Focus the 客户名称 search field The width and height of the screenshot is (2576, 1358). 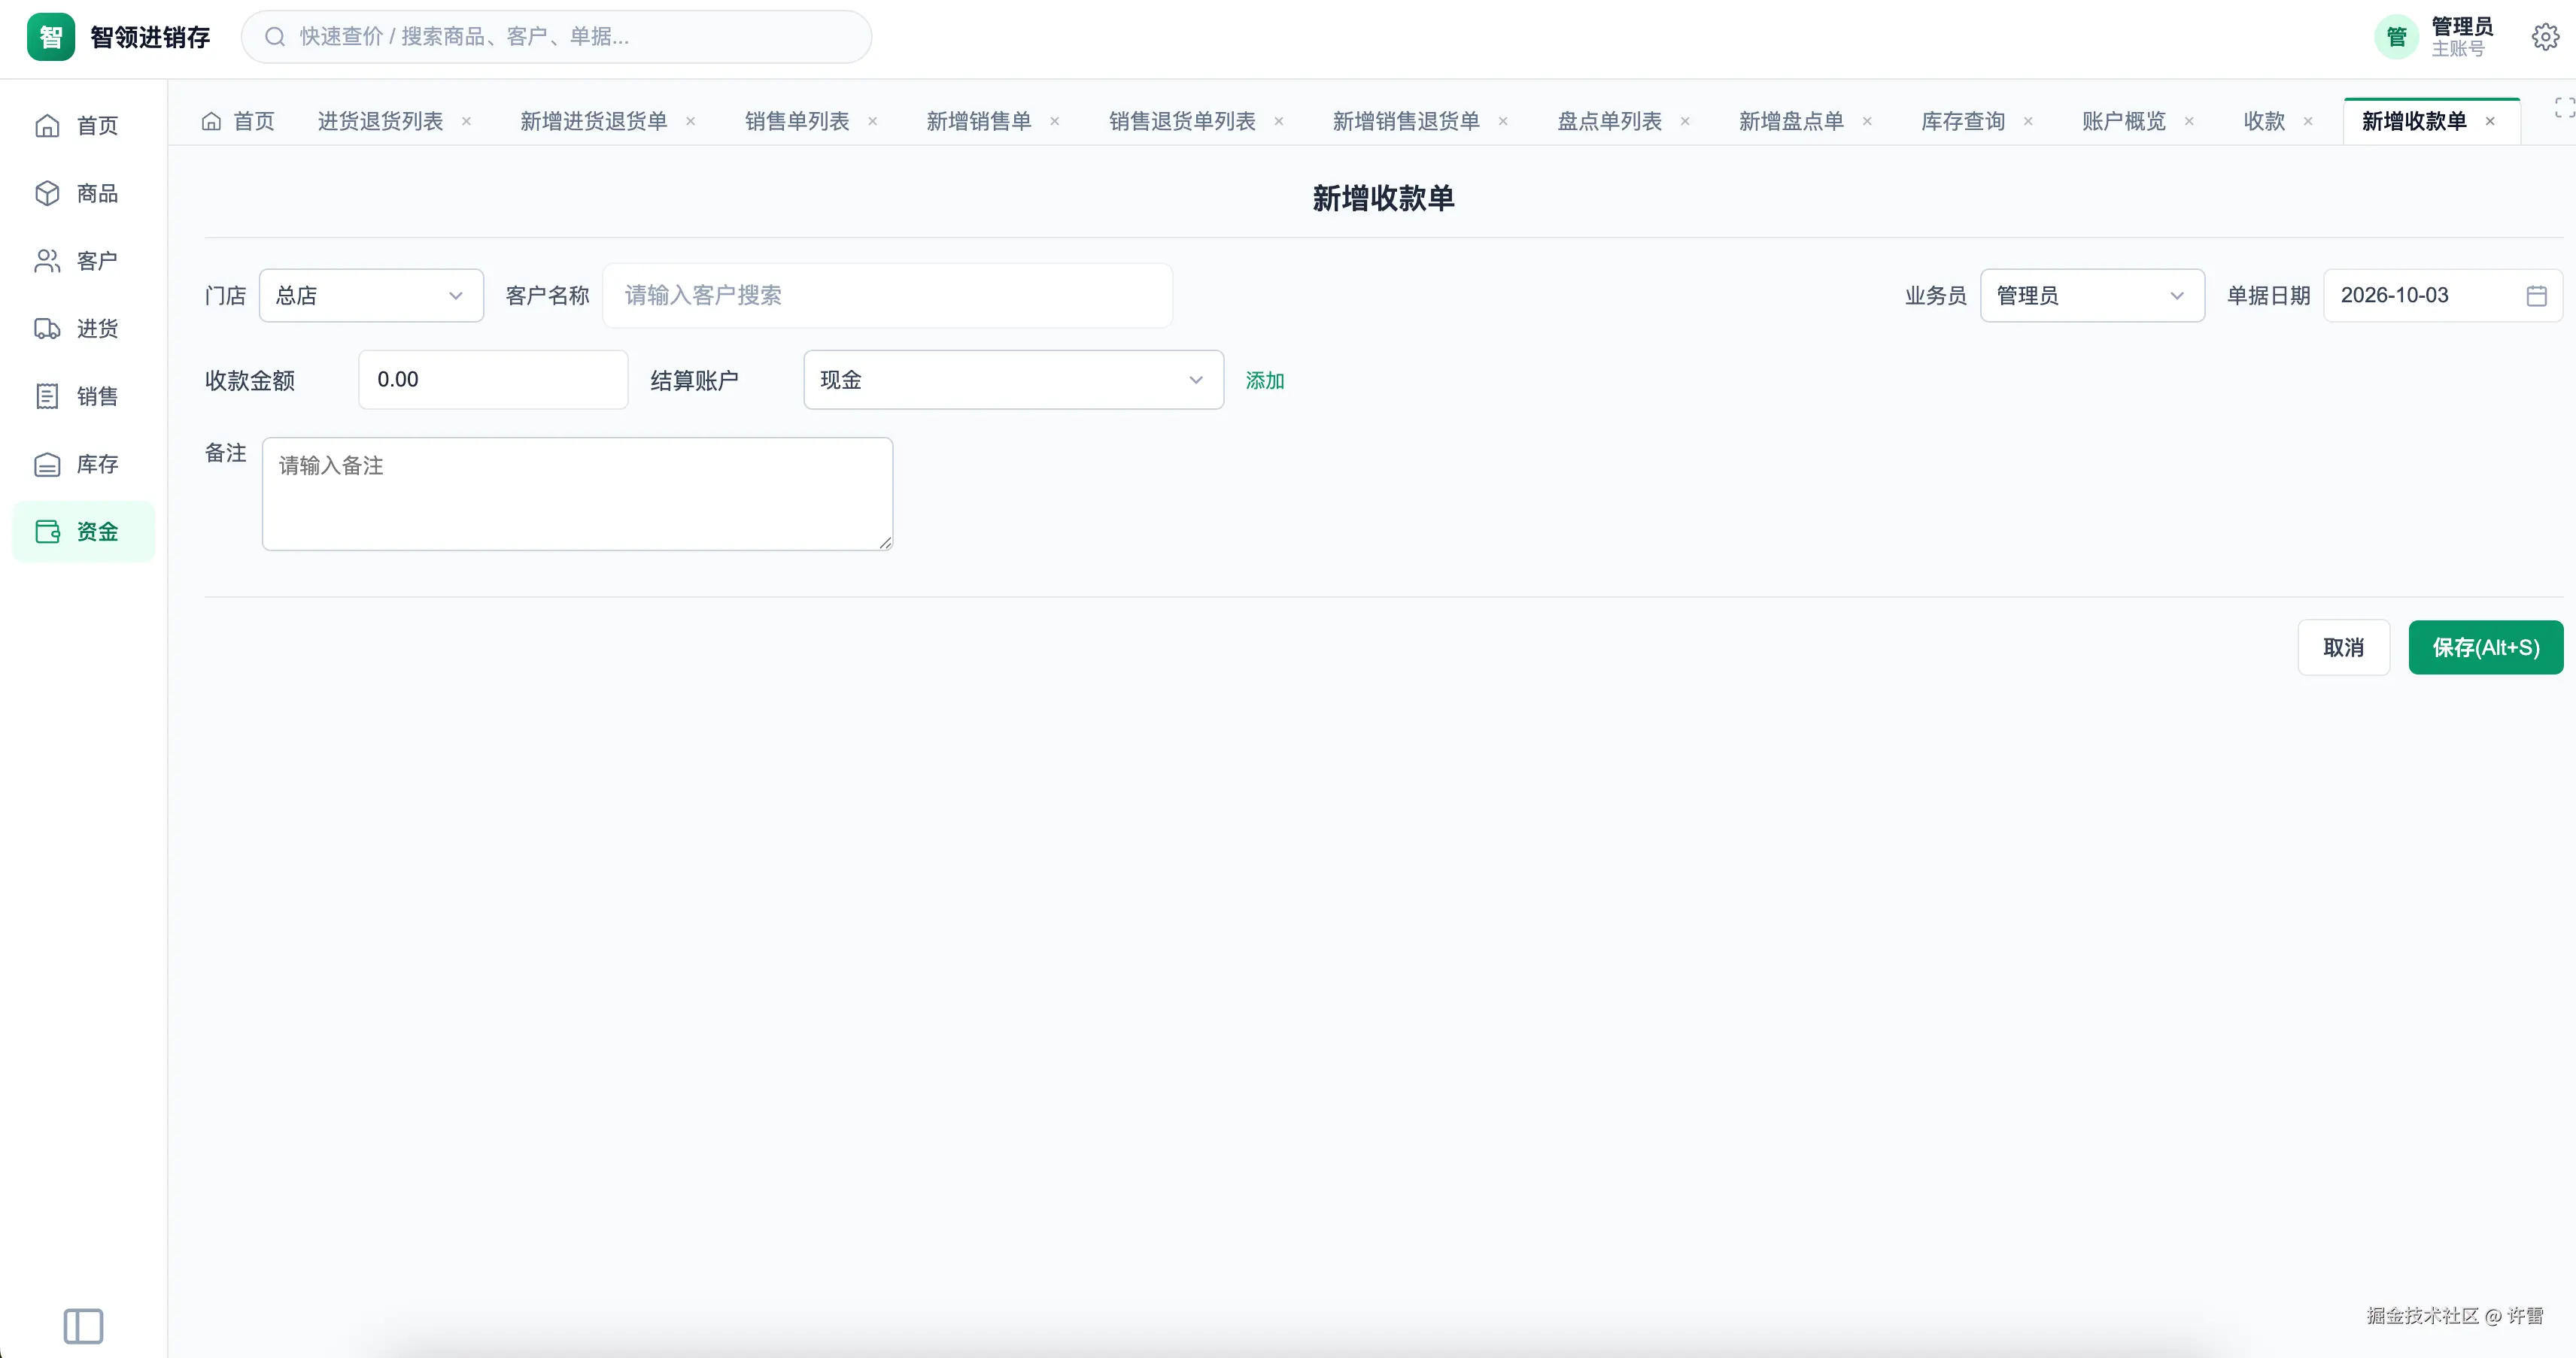coord(887,296)
